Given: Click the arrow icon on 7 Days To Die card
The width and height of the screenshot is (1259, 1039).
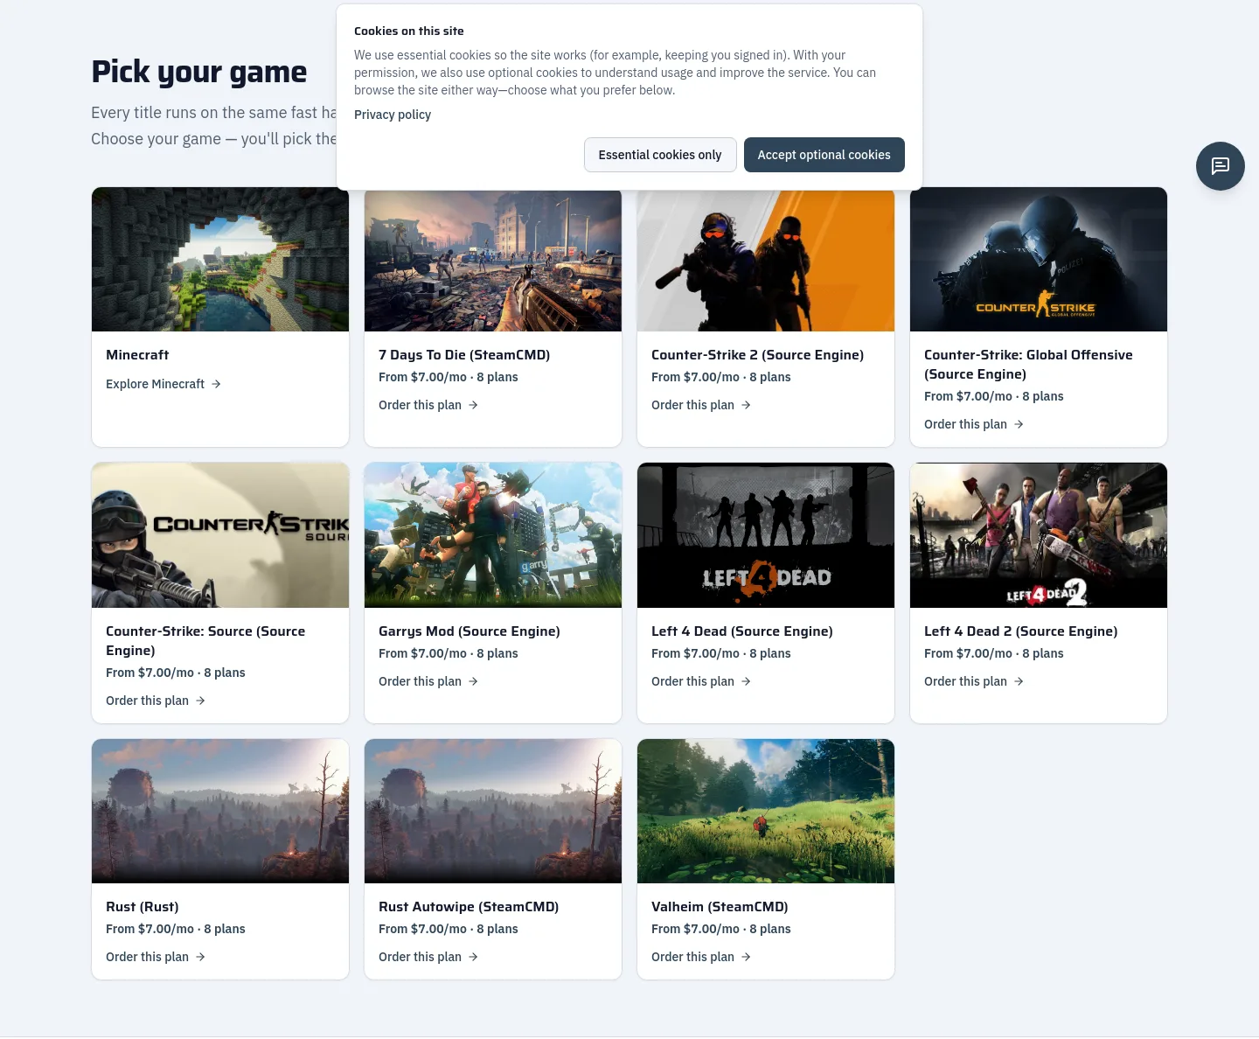Looking at the screenshot, I should (x=473, y=405).
